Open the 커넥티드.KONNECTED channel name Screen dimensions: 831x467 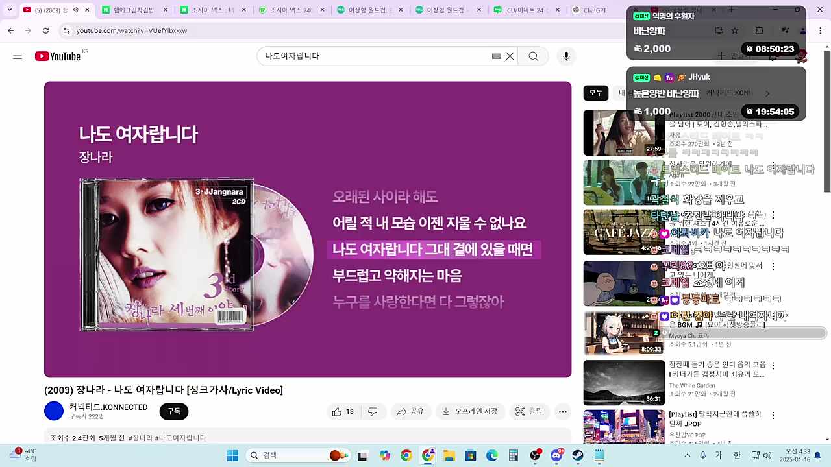coord(108,407)
